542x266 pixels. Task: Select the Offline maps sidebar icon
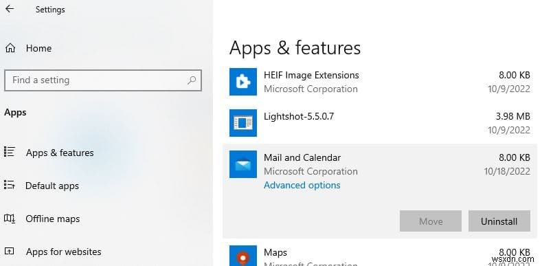point(10,219)
